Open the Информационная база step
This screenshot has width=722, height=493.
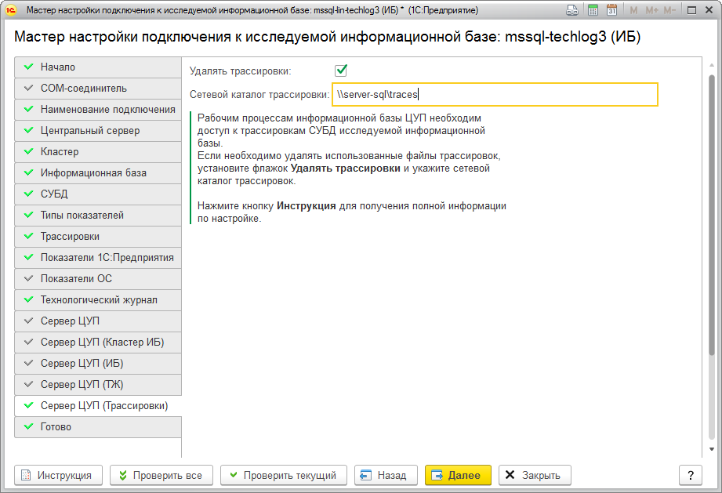click(98, 173)
